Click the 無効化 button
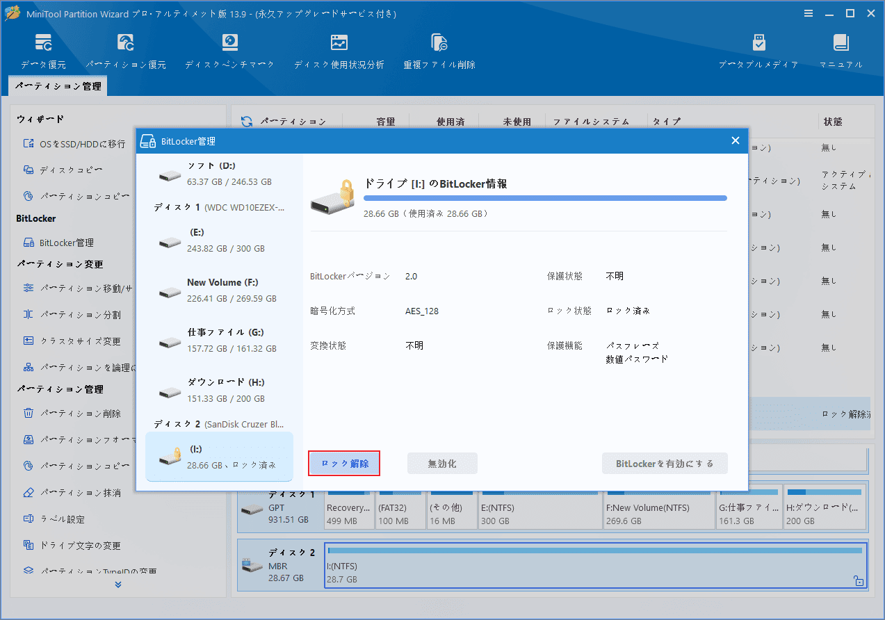Screen dimensions: 885x620 point(442,464)
